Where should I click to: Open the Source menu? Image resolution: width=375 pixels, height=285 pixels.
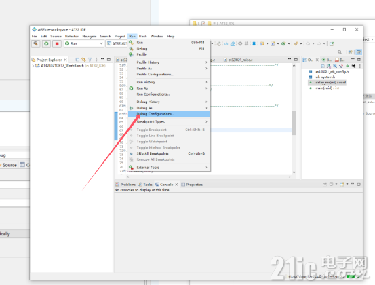pos(56,36)
